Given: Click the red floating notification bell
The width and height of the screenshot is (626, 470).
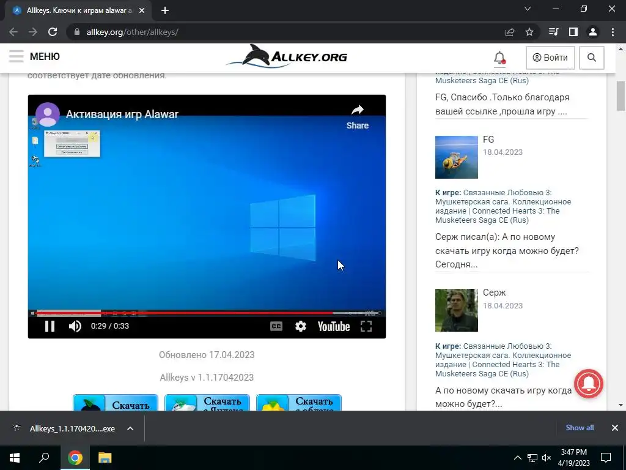Looking at the screenshot, I should [x=589, y=384].
